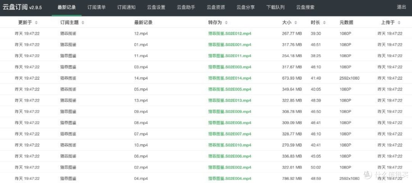Click the 退出 logout link
This screenshot has width=412, height=183.
point(401,7)
